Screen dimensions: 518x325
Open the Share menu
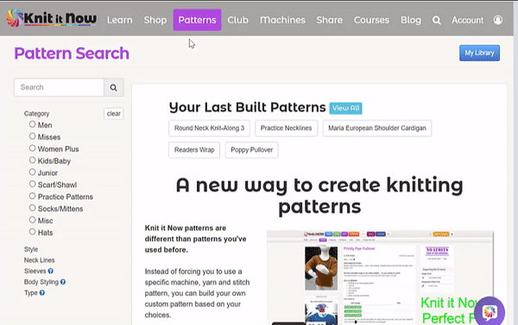click(x=330, y=20)
